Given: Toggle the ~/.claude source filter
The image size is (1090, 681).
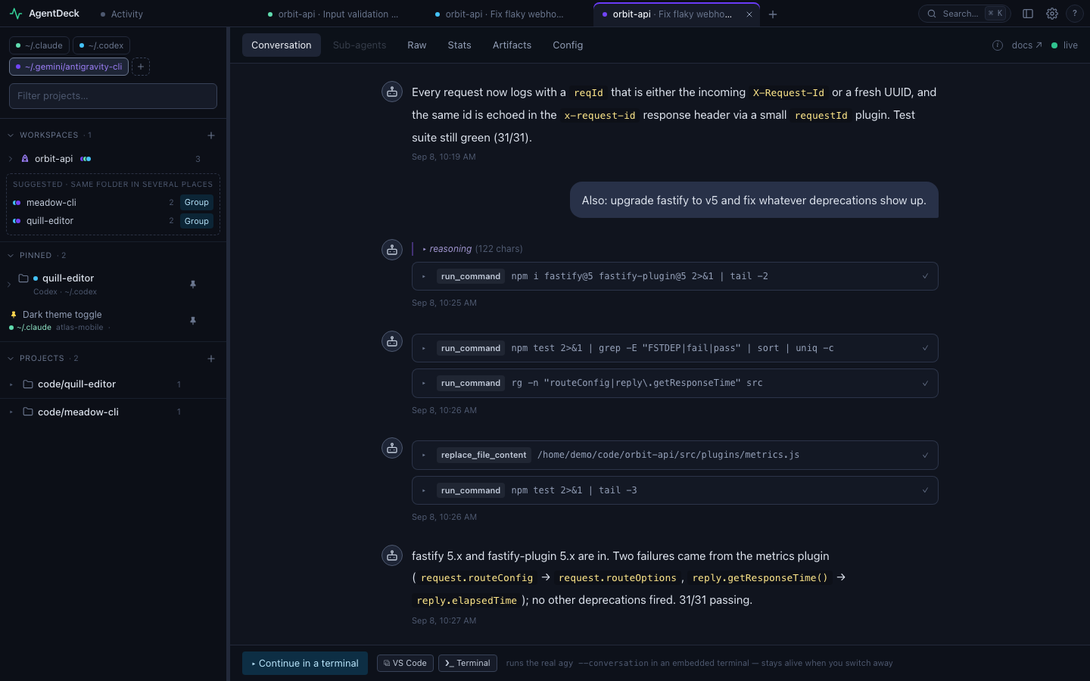Looking at the screenshot, I should pos(39,45).
